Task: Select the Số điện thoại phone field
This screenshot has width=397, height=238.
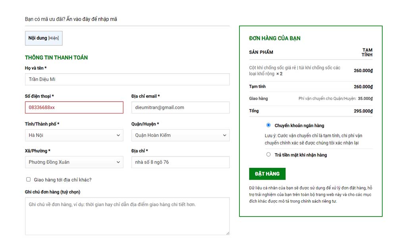Action: click(x=74, y=107)
